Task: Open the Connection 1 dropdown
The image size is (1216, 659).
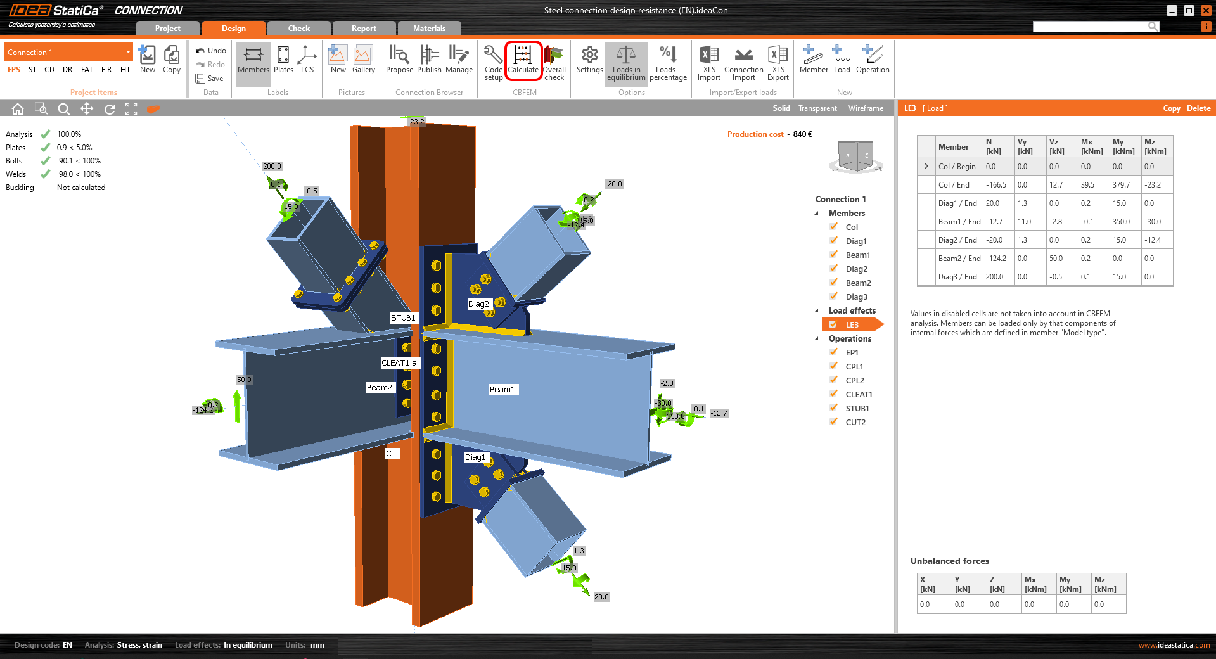Action: pos(128,53)
